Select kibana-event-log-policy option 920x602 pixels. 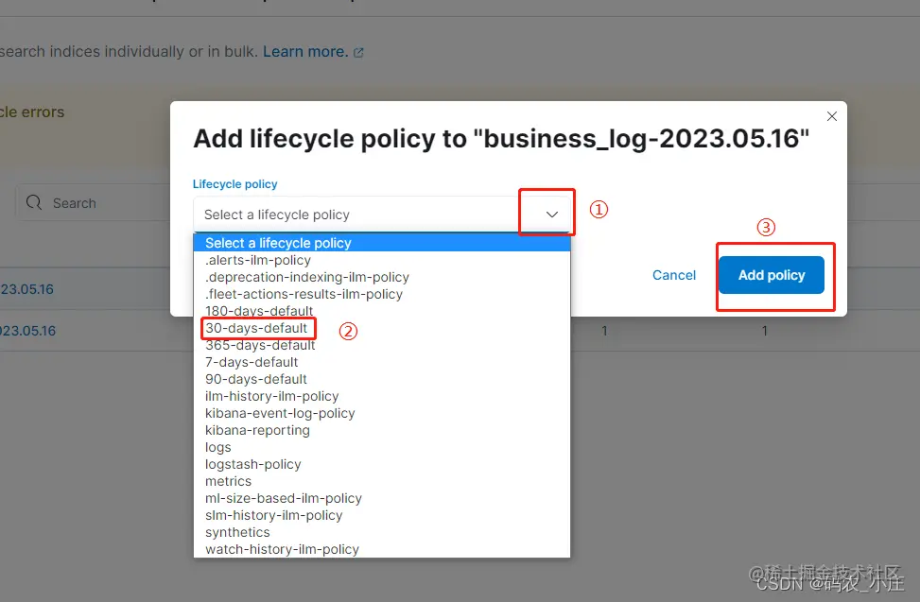click(x=382, y=413)
